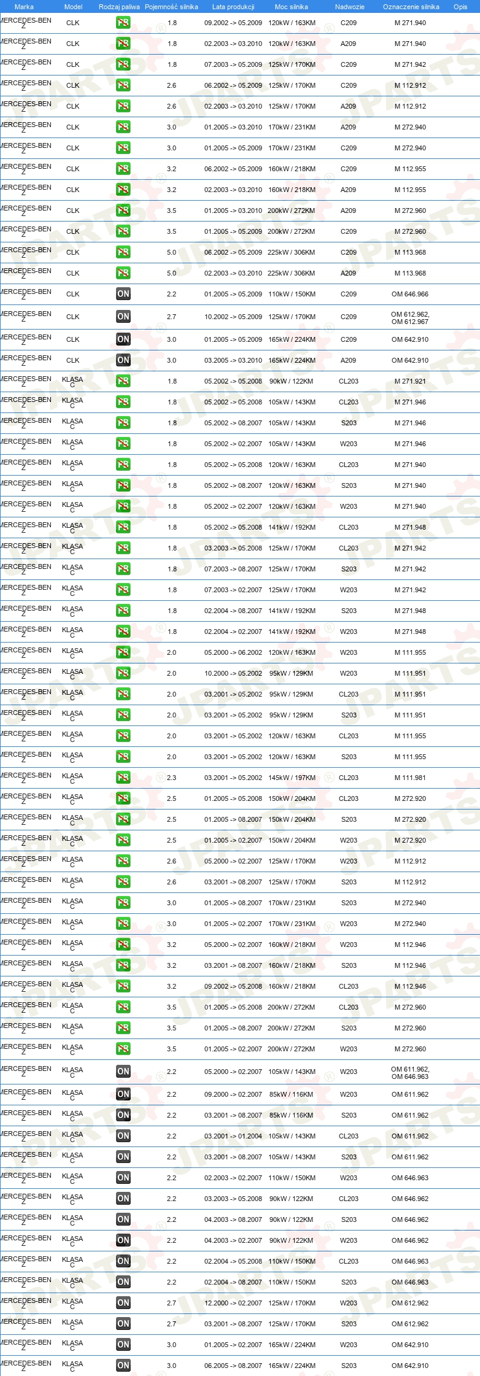Select the OM 612.962, OM 612.967 cell
This screenshot has width=480, height=1376.
[410, 317]
